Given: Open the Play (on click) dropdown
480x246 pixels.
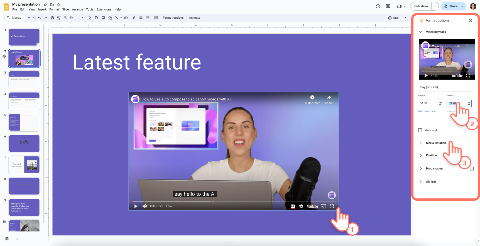Looking at the screenshot, I should tap(446, 87).
